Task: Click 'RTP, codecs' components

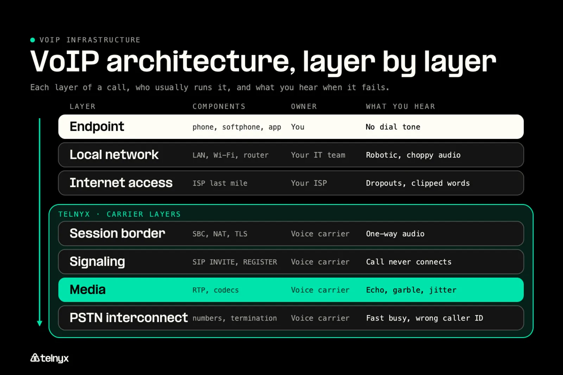Action: pyautogui.click(x=215, y=290)
